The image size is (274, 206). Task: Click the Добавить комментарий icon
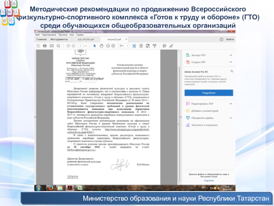pyautogui.click(x=188, y=111)
